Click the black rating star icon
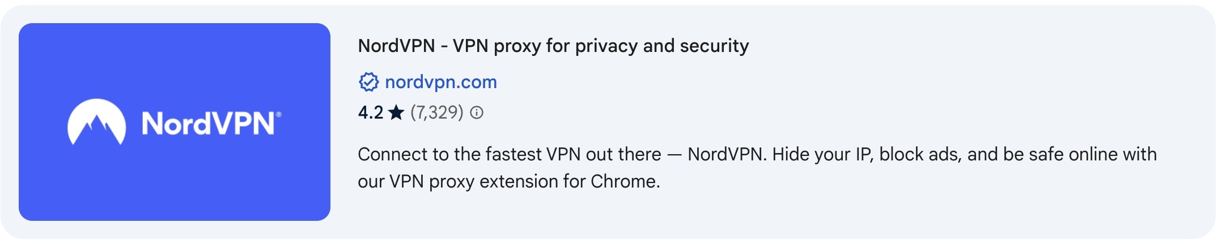The height and width of the screenshot is (244, 1222). click(396, 112)
